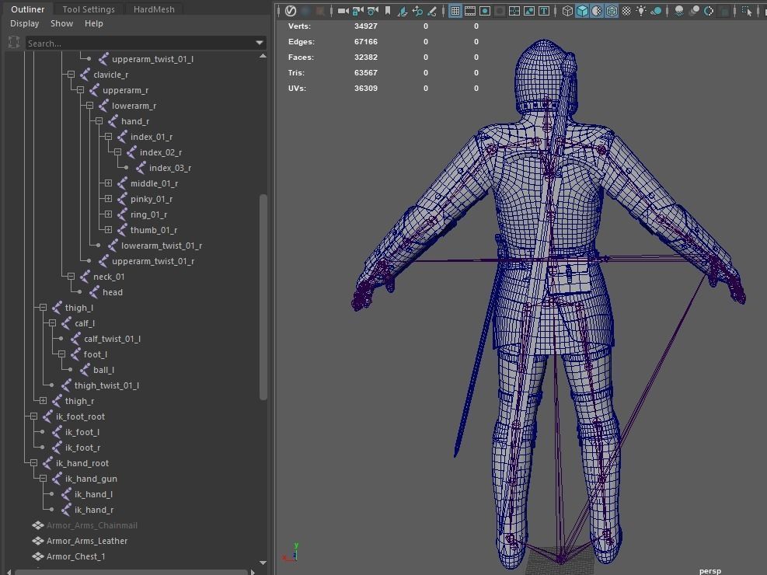This screenshot has height=575, width=767.
Task: Toggle Film Gate display
Action: coord(469,11)
